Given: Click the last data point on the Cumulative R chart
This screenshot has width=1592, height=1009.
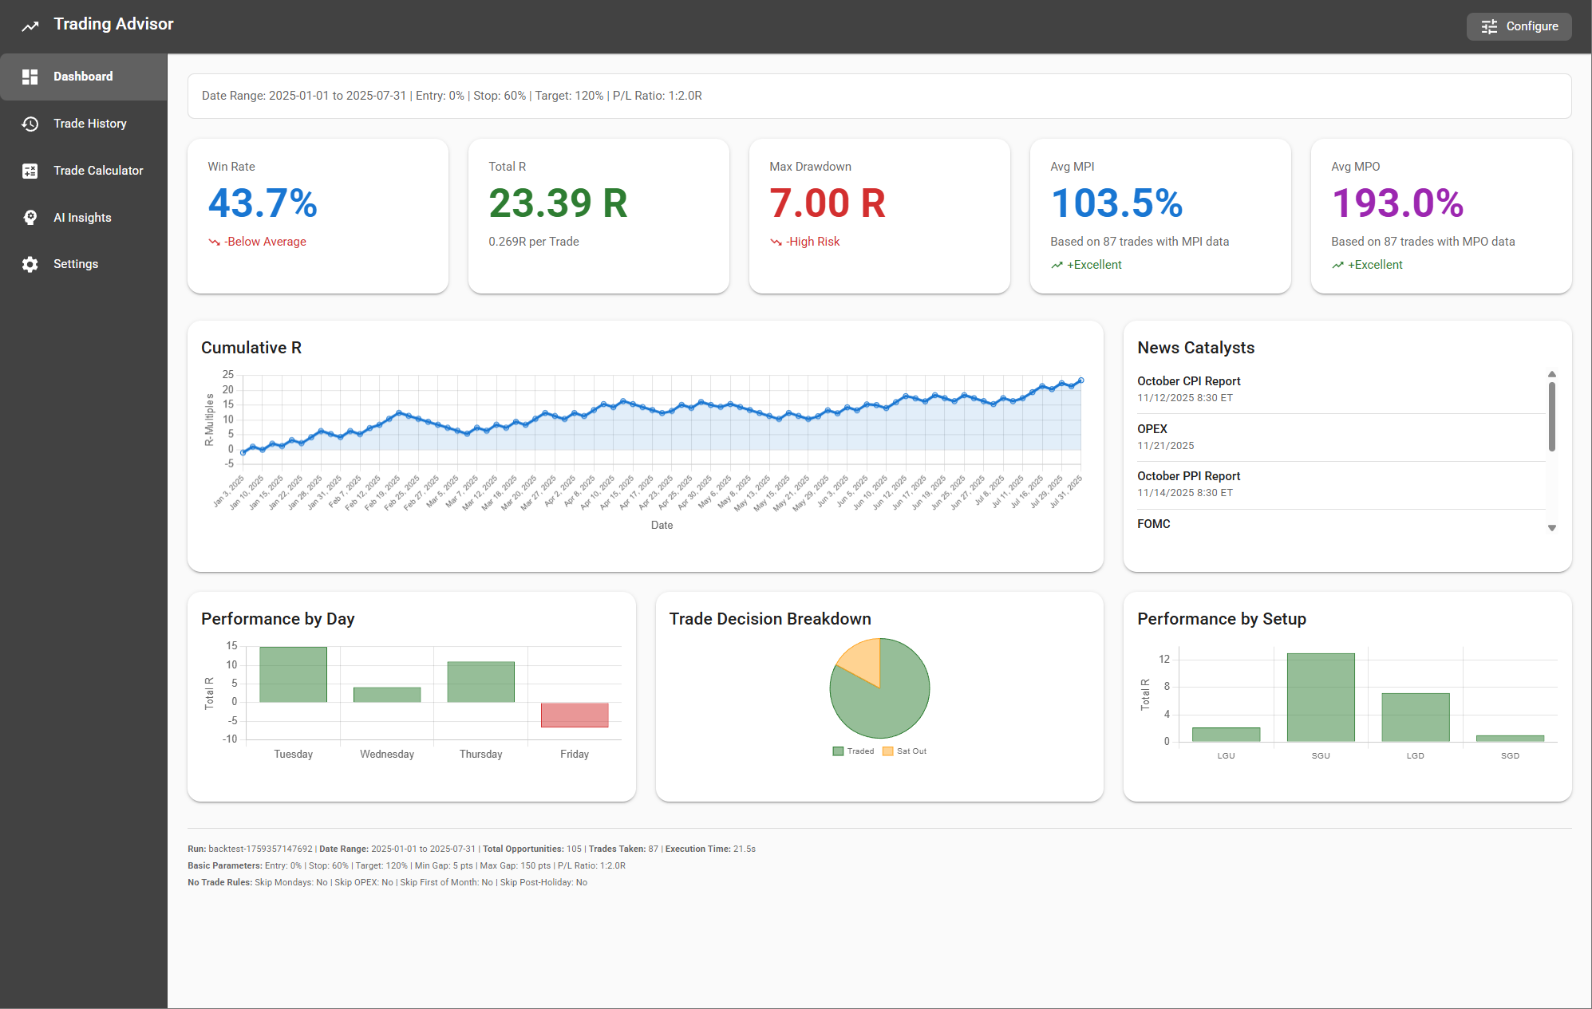Looking at the screenshot, I should (1082, 380).
